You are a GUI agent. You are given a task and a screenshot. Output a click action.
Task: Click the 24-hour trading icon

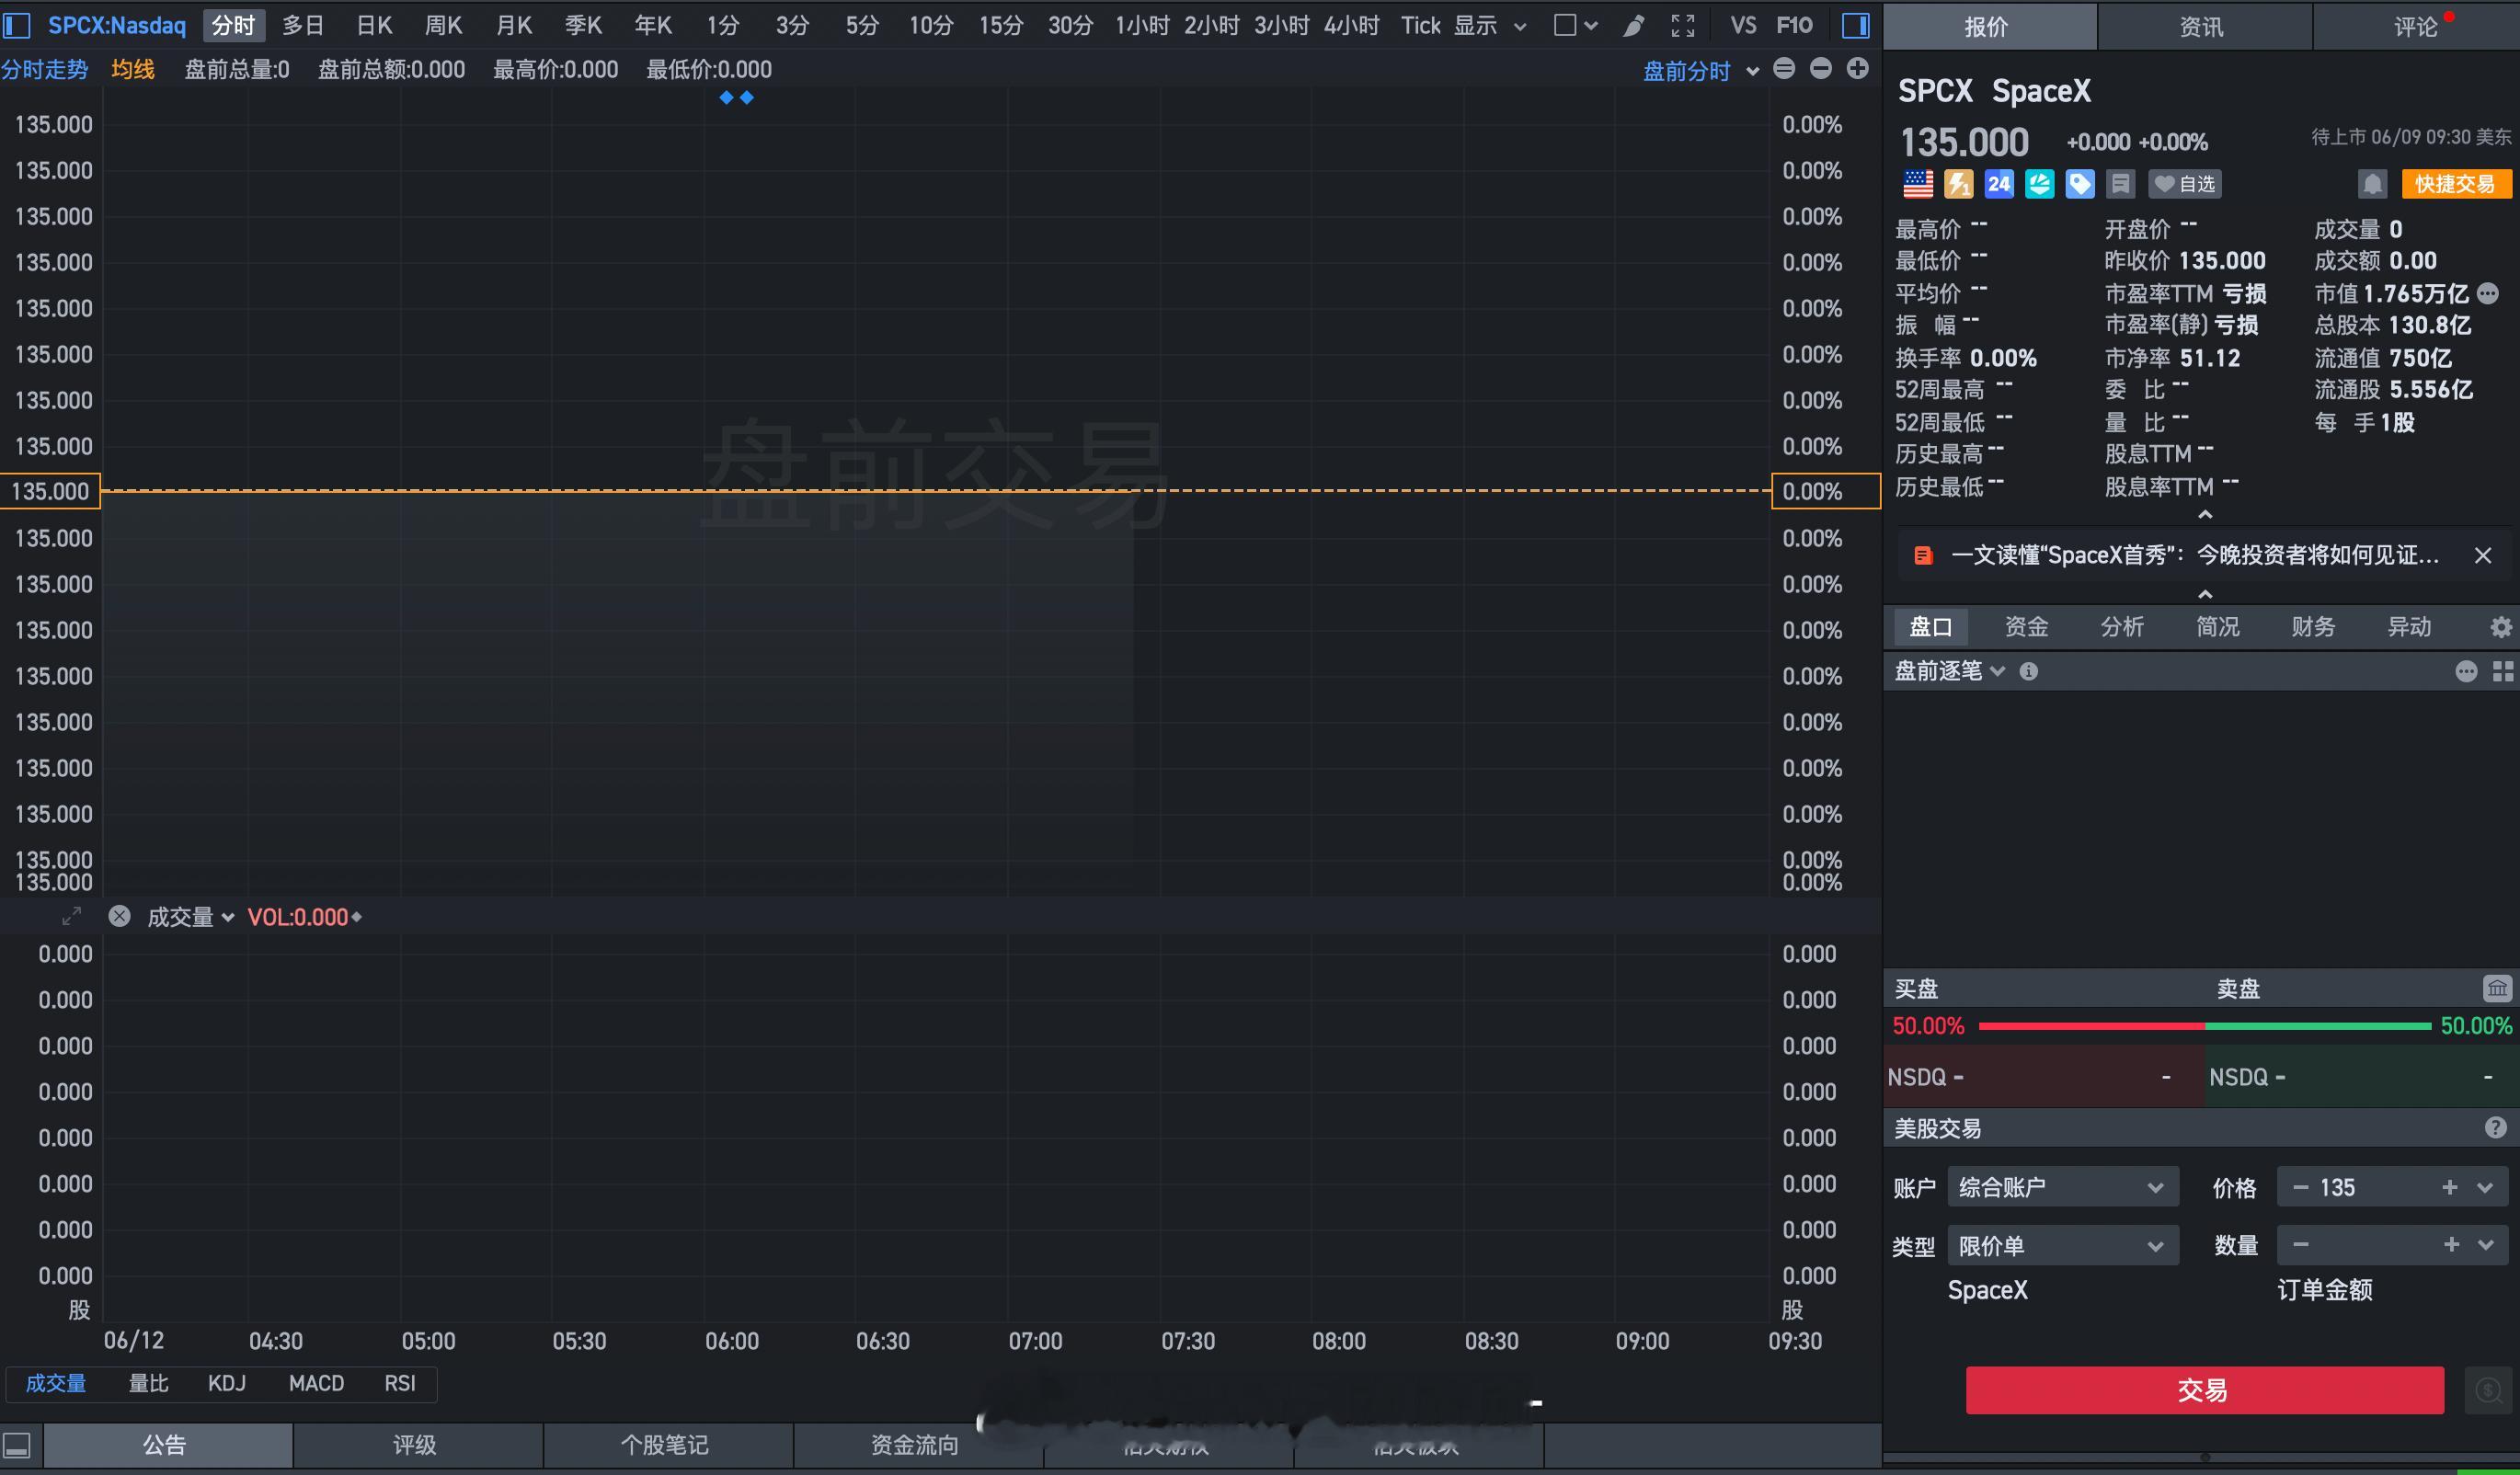click(x=1999, y=184)
